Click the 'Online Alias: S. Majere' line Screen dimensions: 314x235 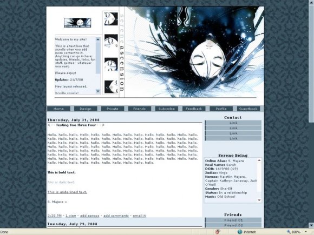(x=225, y=161)
